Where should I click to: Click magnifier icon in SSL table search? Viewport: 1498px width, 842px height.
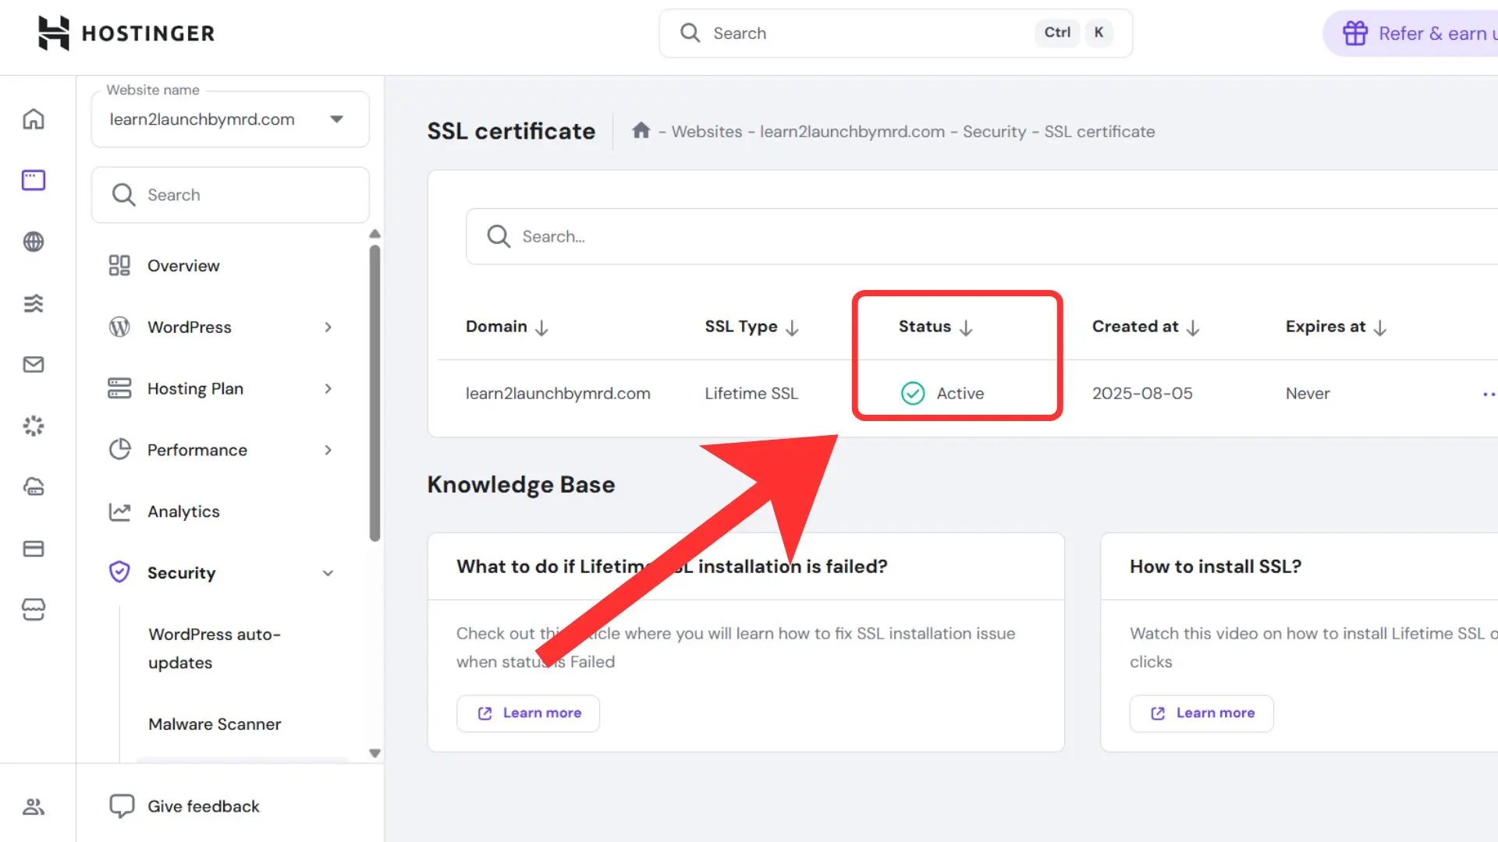tap(499, 236)
